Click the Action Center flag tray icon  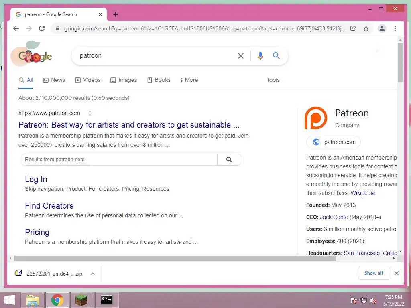click(x=354, y=300)
